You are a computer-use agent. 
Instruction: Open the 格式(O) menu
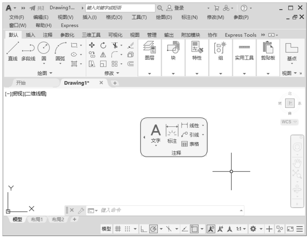coord(112,18)
